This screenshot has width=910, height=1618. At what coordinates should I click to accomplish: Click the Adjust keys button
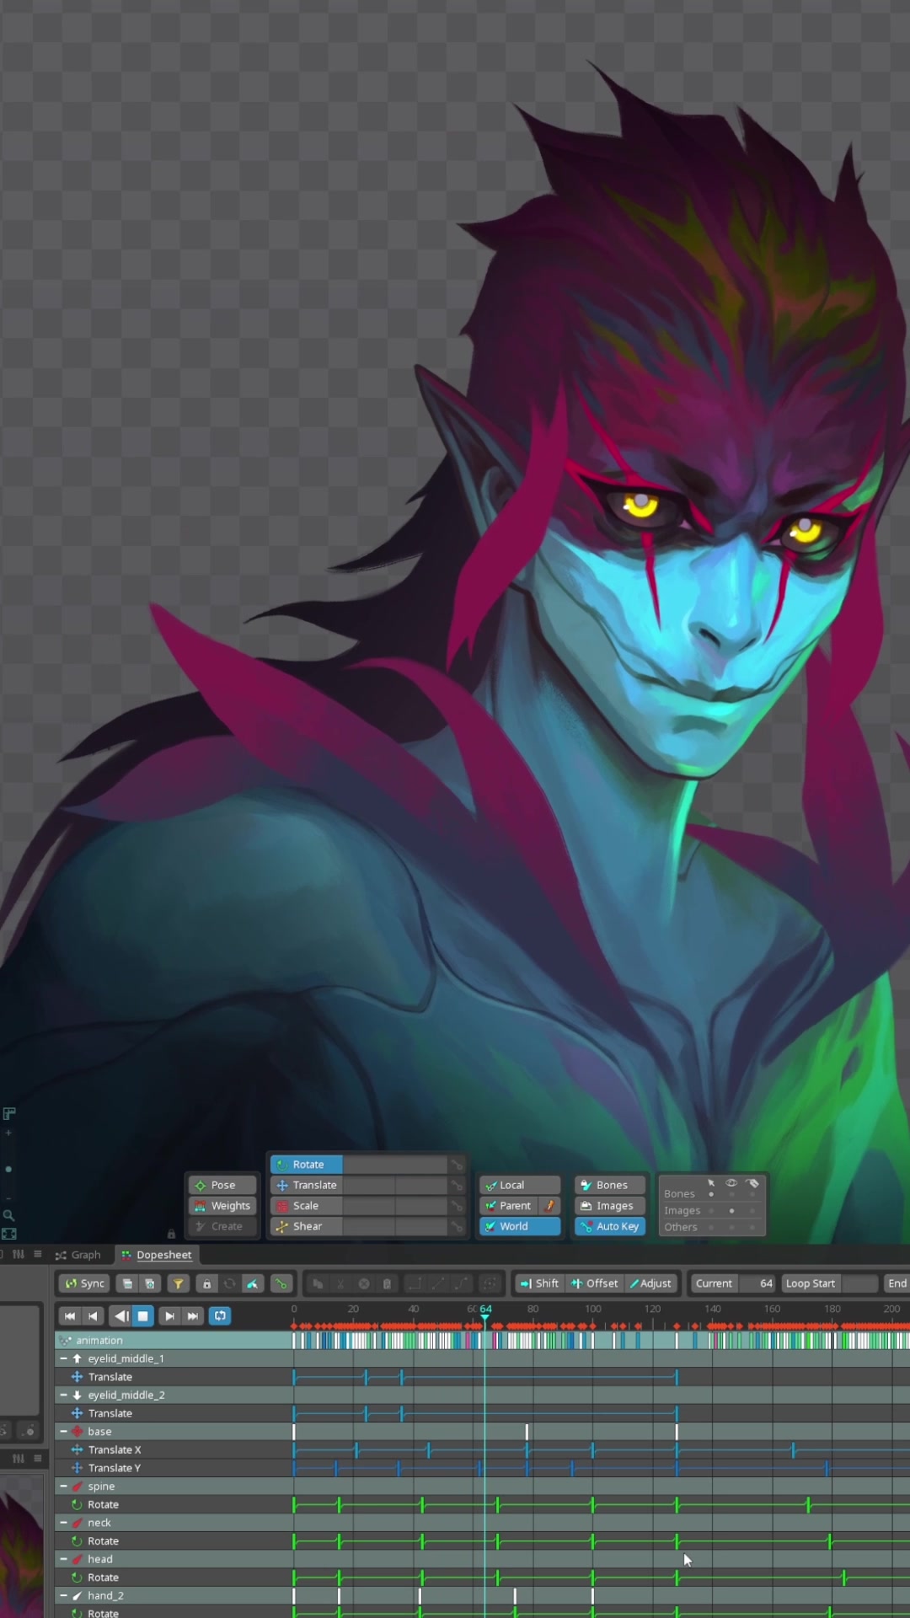650,1283
